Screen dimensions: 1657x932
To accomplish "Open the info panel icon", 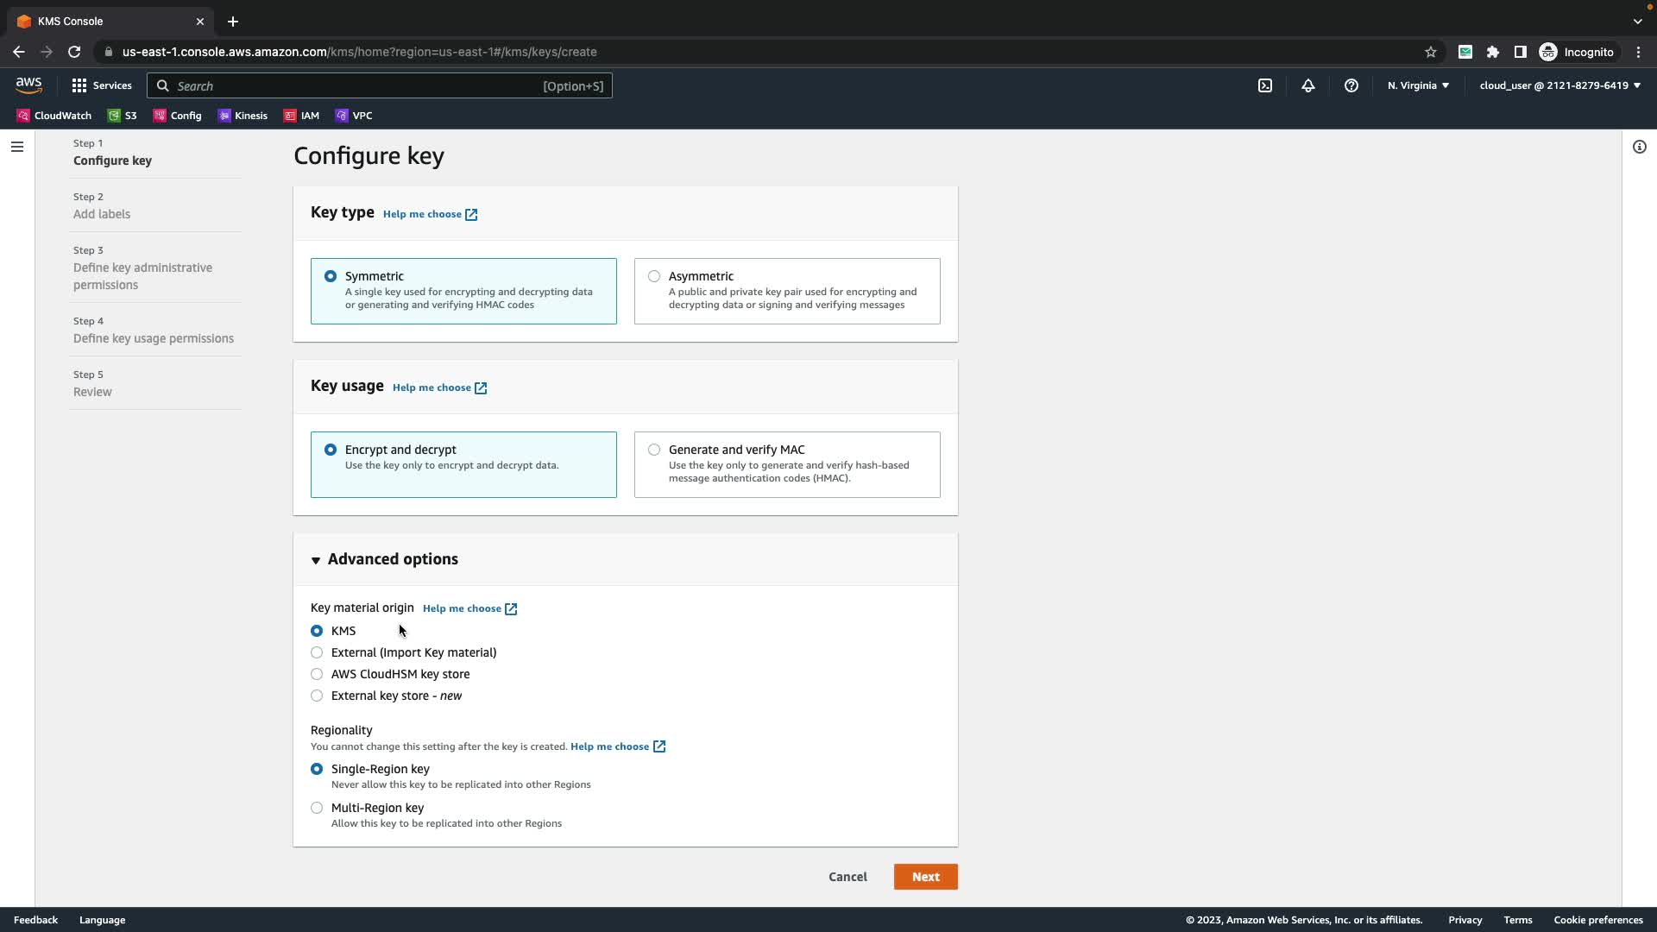I will tap(1640, 147).
